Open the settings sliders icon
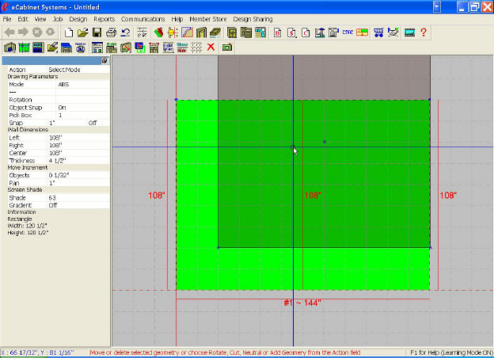 pos(142,32)
